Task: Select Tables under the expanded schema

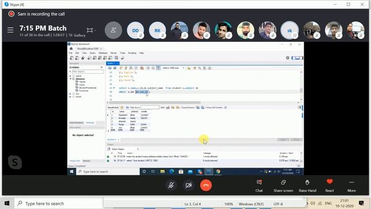Action: 82,82
